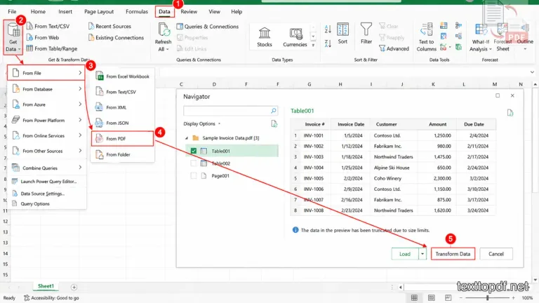Open Data Source Settings
Image resolution: width=539 pixels, height=303 pixels.
pos(46,194)
